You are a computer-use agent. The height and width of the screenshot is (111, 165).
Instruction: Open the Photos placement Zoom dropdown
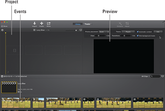[104, 32]
